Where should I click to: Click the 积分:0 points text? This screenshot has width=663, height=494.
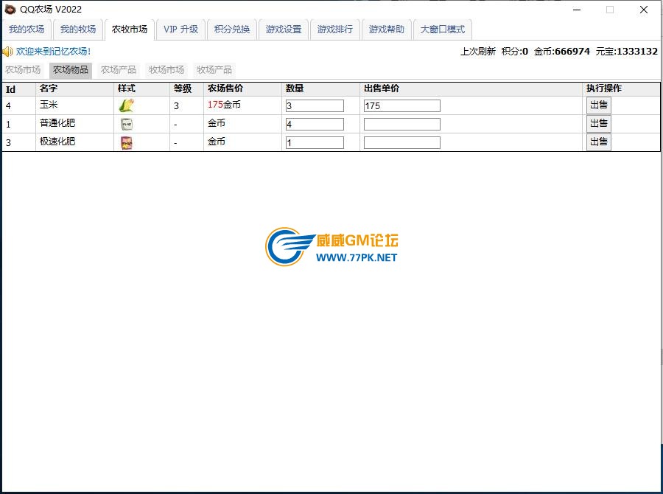click(x=515, y=52)
